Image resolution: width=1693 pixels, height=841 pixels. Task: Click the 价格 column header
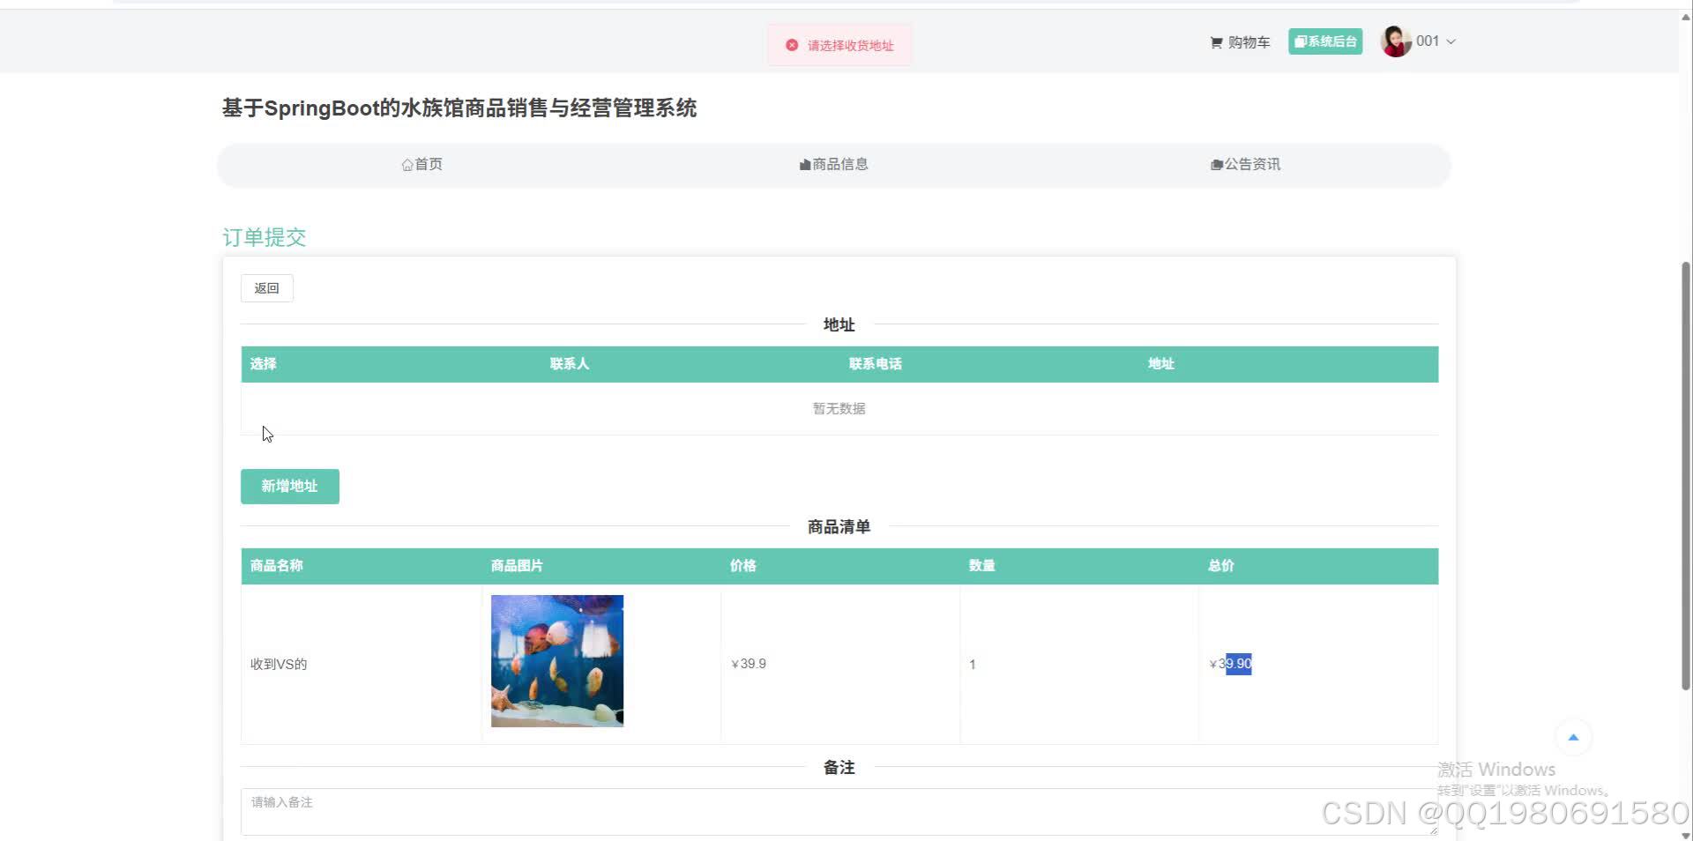[742, 566]
